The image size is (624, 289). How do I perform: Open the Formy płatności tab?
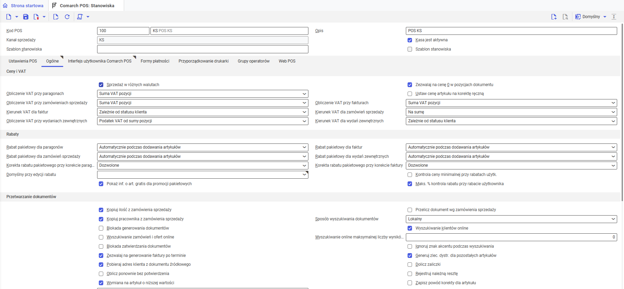[155, 61]
